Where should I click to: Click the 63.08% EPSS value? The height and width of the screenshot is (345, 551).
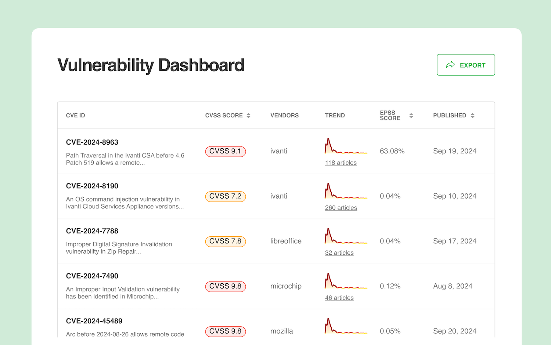(392, 151)
